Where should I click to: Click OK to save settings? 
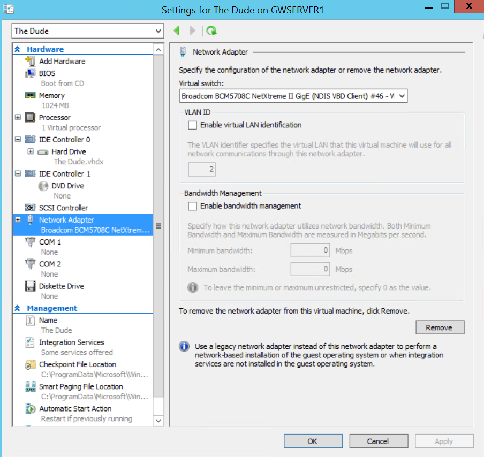click(x=313, y=441)
